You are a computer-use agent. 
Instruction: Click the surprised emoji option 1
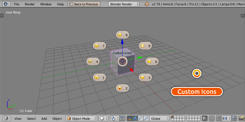coord(99,77)
